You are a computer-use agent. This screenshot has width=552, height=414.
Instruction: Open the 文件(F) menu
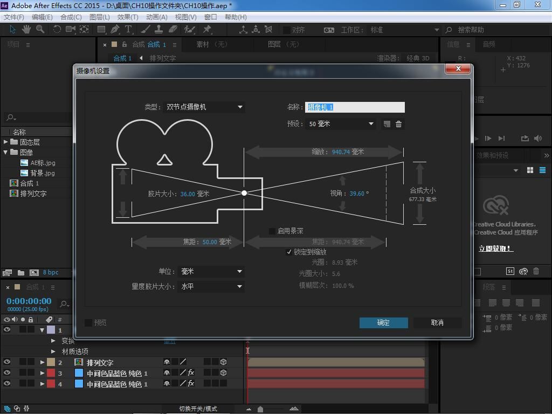13,17
